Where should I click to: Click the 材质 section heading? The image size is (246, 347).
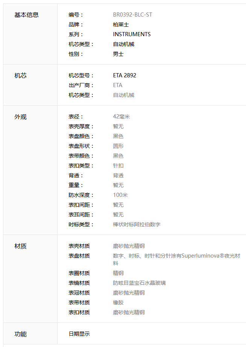click(20, 246)
